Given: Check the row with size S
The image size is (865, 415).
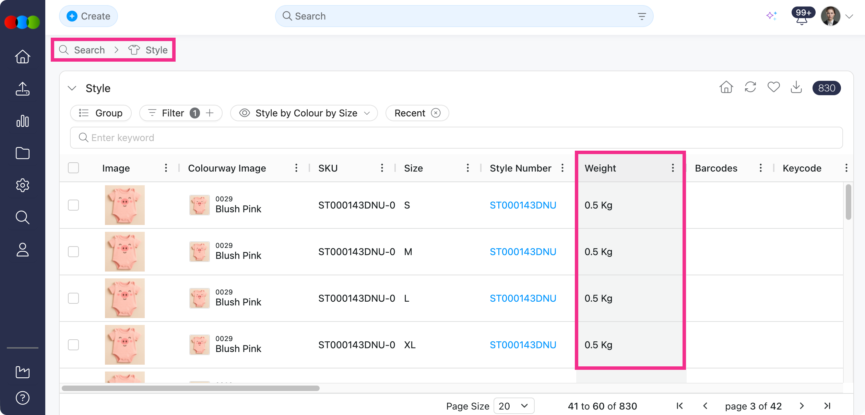Looking at the screenshot, I should pyautogui.click(x=73, y=205).
